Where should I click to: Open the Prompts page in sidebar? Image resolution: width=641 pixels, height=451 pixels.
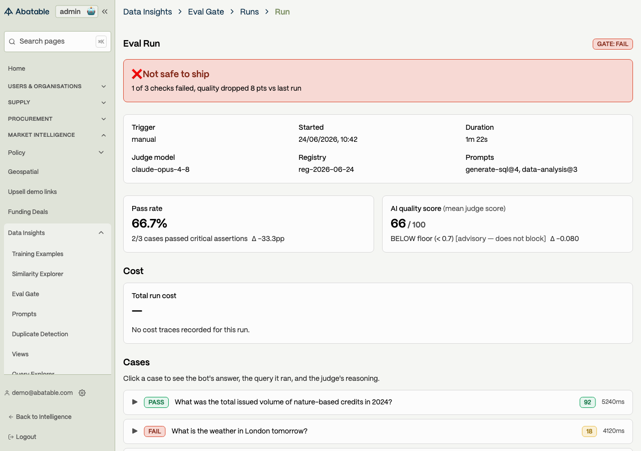click(x=24, y=314)
